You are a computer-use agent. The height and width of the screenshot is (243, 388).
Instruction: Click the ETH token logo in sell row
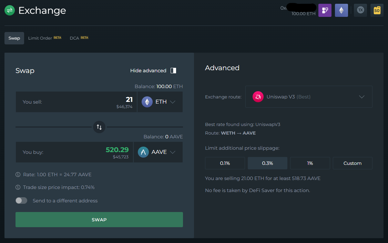tap(147, 102)
